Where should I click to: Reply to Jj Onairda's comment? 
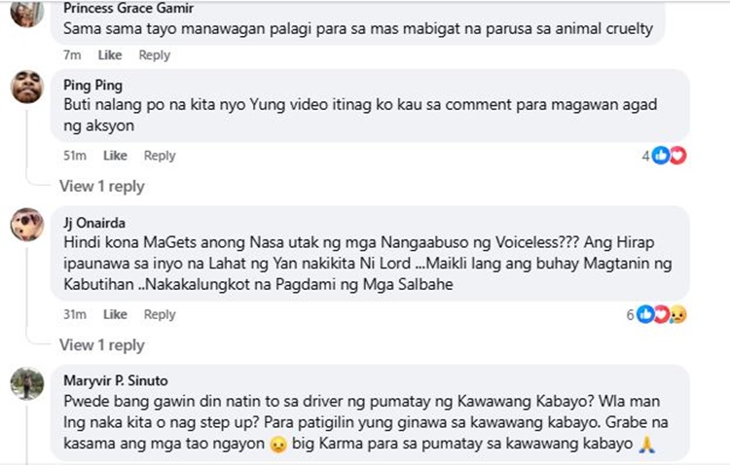click(160, 314)
